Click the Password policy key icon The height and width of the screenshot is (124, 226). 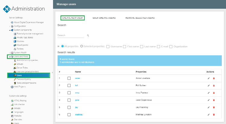(15, 79)
